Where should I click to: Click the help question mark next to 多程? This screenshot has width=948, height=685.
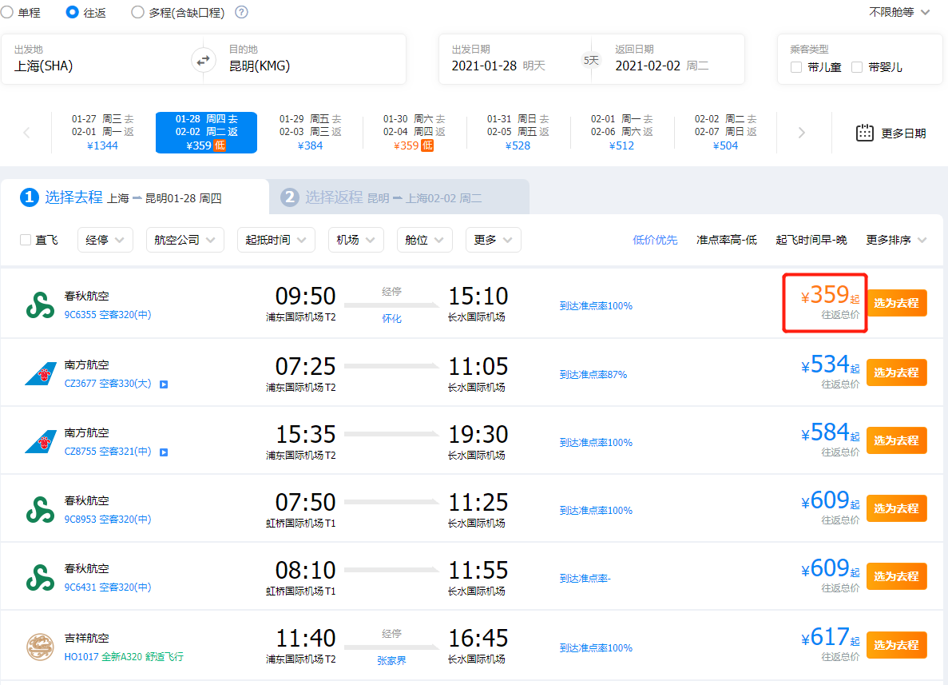pos(241,13)
